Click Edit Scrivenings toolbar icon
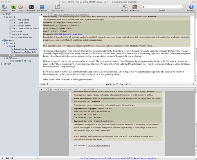 pyautogui.click(x=57, y=7)
